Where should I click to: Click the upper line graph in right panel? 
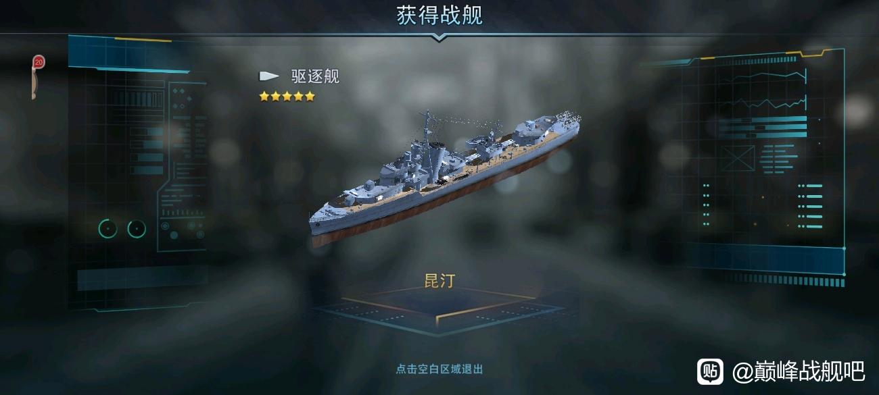(763, 76)
